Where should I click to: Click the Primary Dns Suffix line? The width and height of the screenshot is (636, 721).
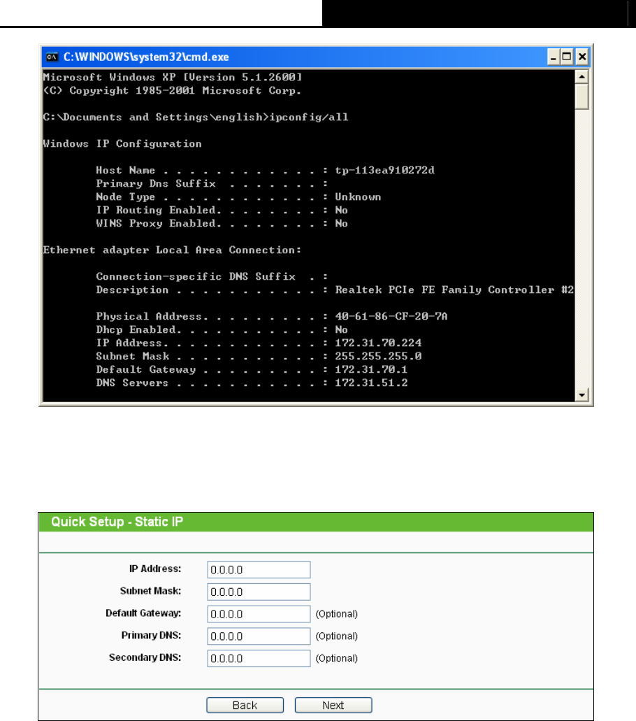(212, 183)
